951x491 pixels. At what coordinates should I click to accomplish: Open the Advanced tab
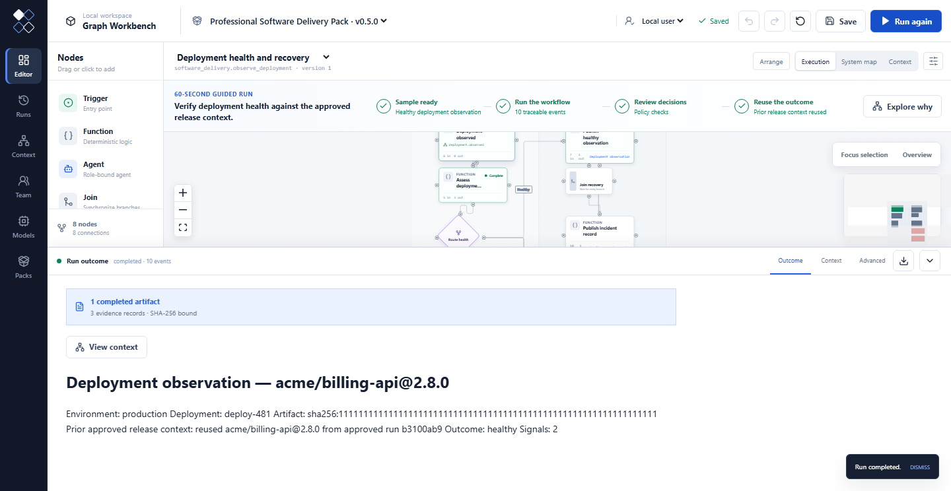872,261
